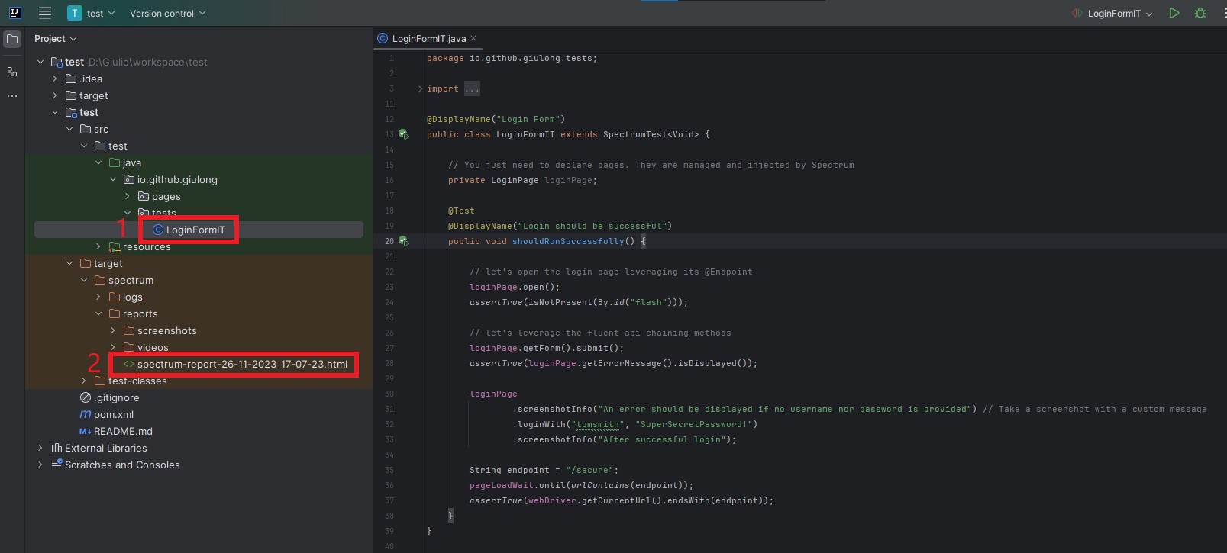Expand the test-classes folder
Viewport: 1227px width, 553px height.
pyautogui.click(x=84, y=381)
